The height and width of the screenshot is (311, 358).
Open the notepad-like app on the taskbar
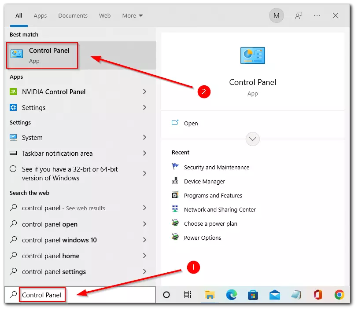coord(296,295)
